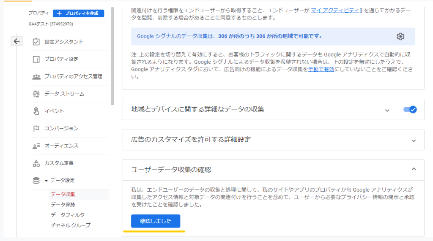The image size is (433, 241).
Task: Expand 地域とデバイス section chevron
Action: pyautogui.click(x=387, y=110)
